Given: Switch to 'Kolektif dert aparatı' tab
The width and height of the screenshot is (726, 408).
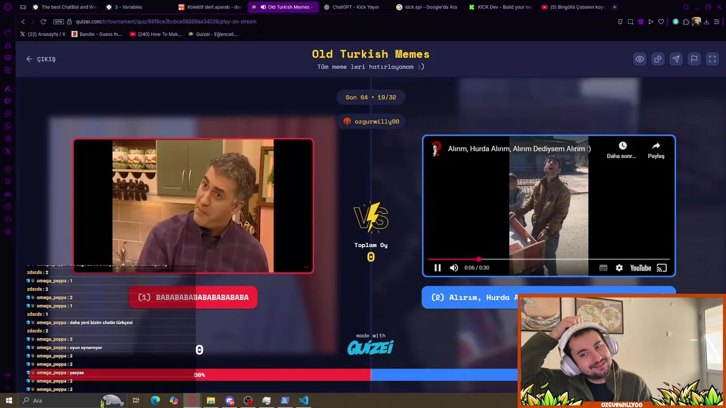Looking at the screenshot, I should point(210,7).
